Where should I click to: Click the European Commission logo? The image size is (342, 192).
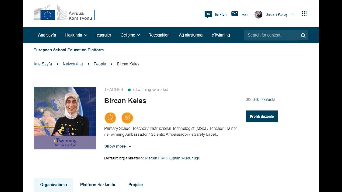(64, 12)
